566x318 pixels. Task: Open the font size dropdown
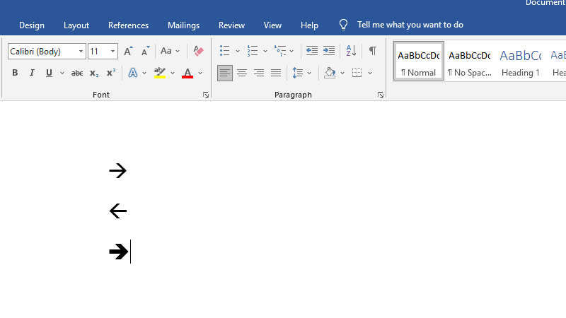tap(113, 51)
